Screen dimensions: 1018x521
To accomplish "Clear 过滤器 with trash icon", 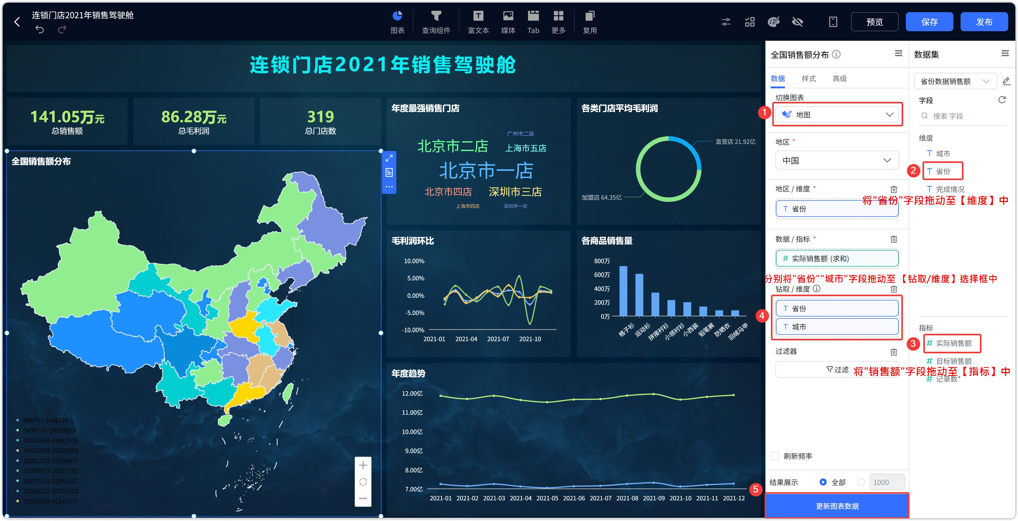I will pos(893,351).
